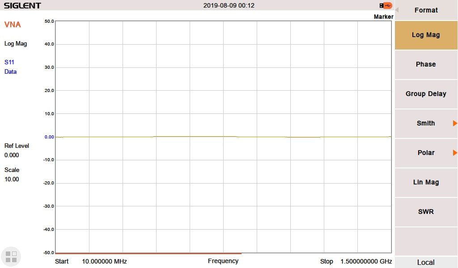Edit the Start frequency 10.000000 MHz
The height and width of the screenshot is (268, 458).
coord(104,261)
